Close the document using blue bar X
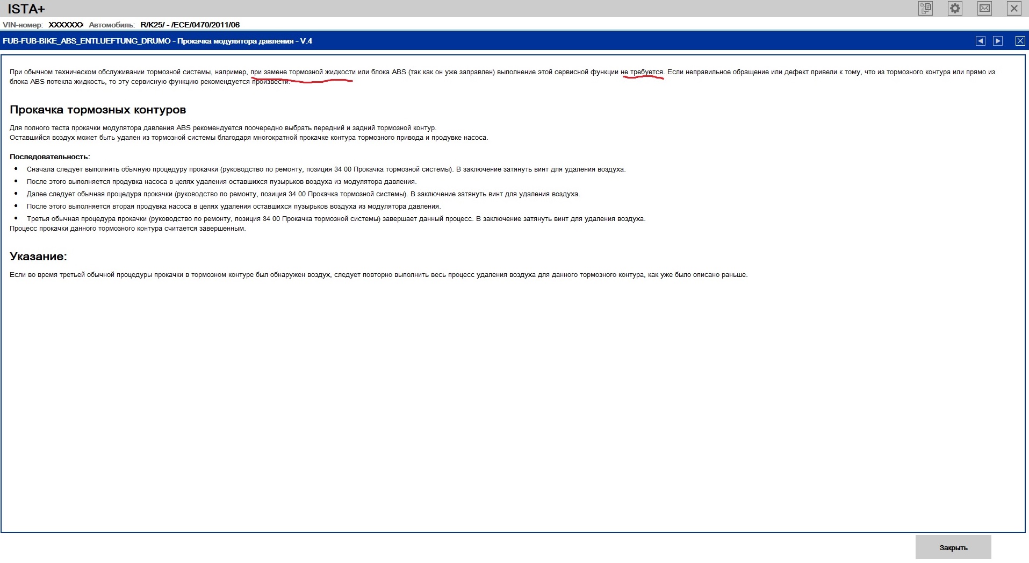1029x563 pixels. pos(1020,41)
